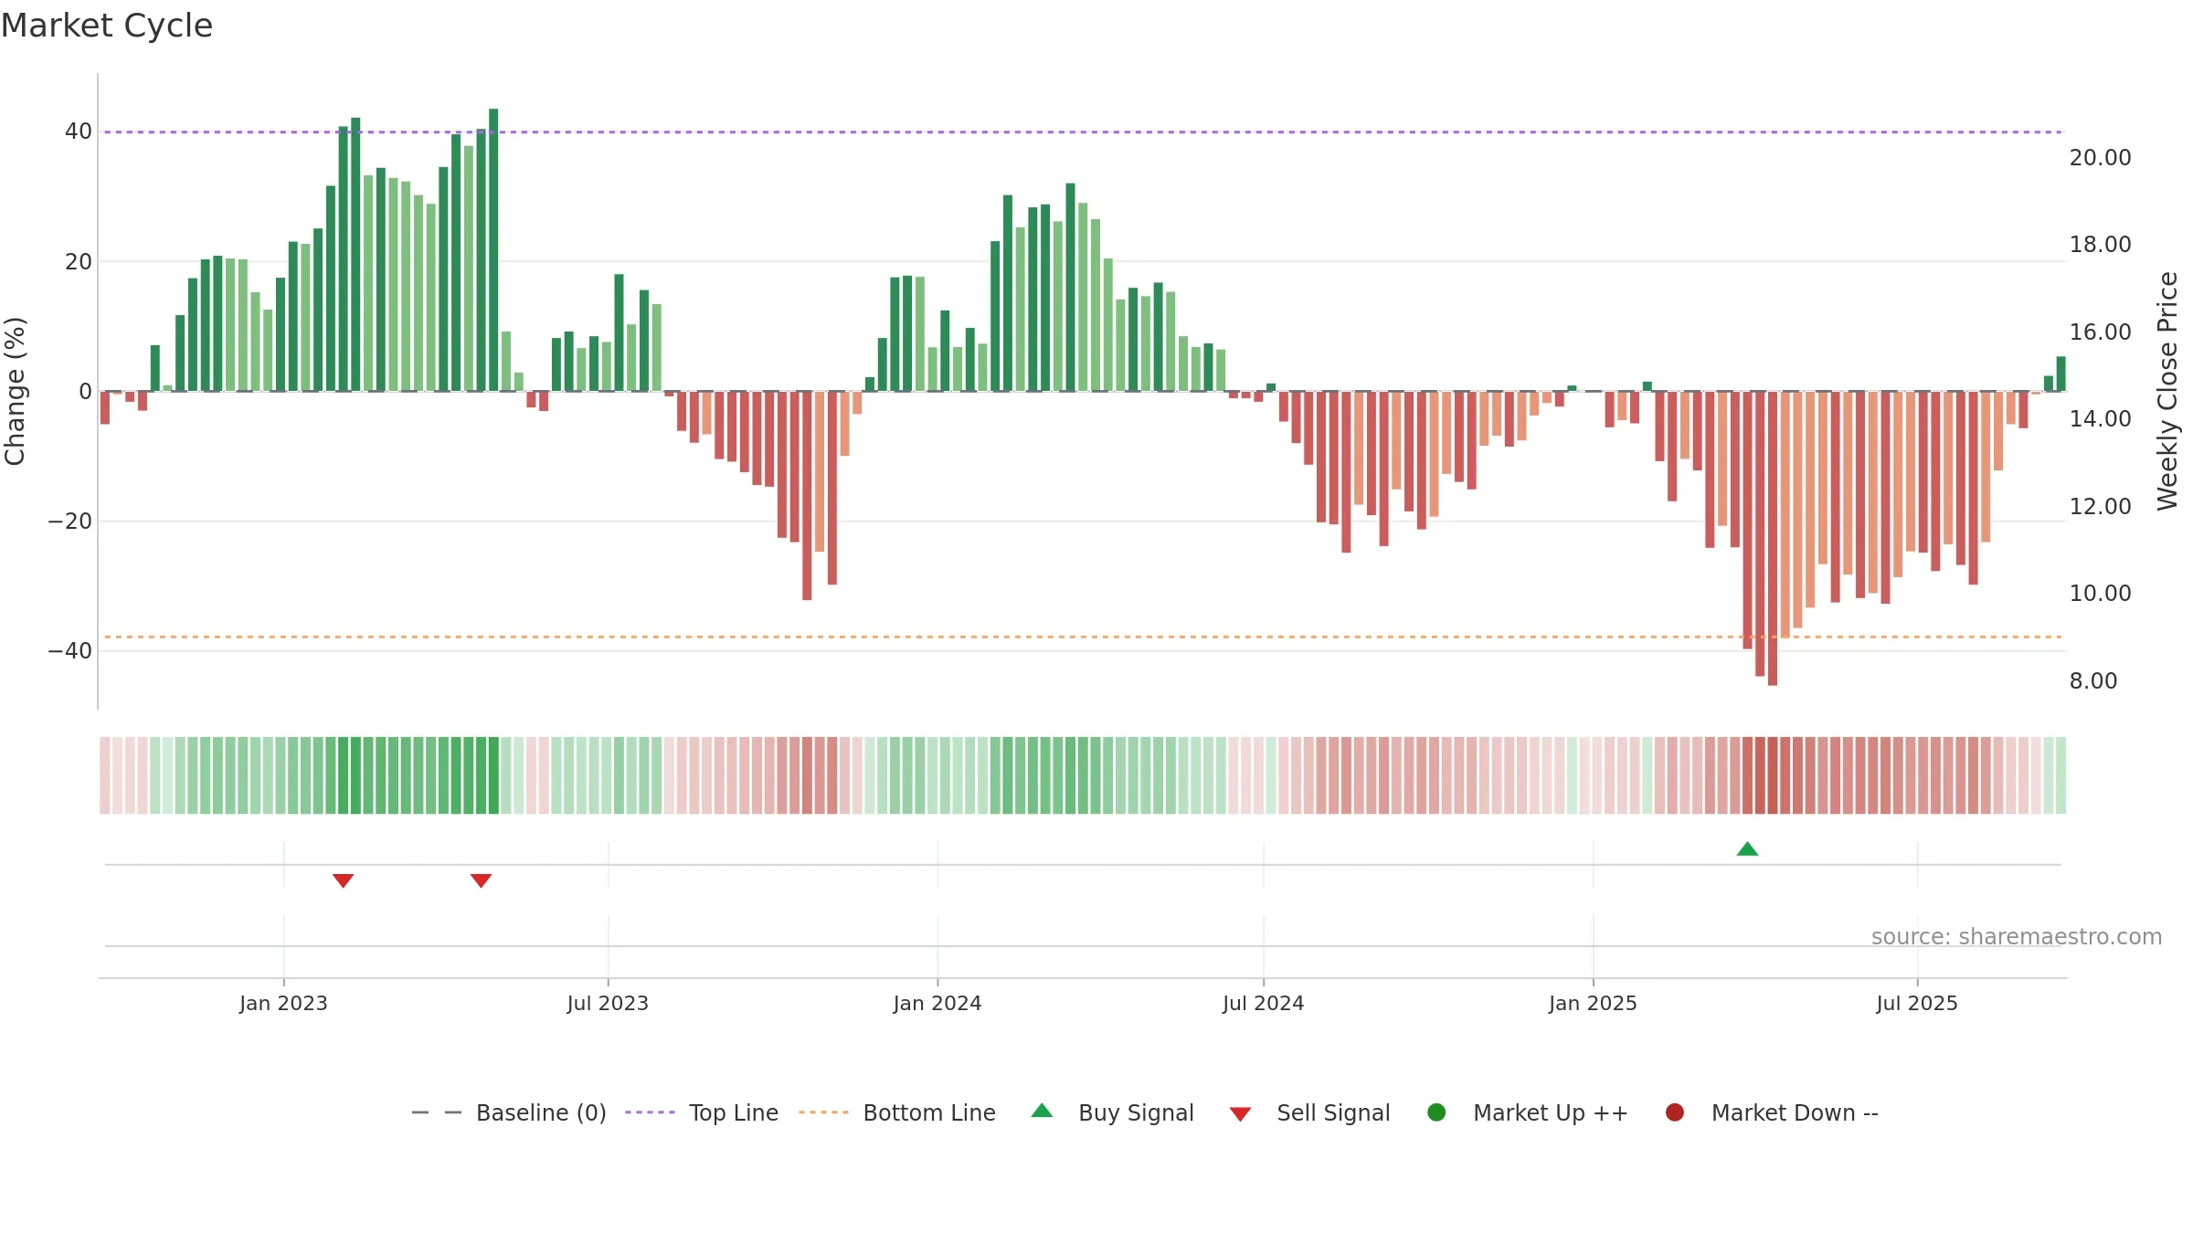Click the 14.00 price axis label

[x=2100, y=419]
